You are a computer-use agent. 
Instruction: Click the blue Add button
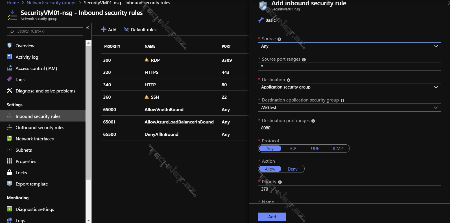click(x=272, y=217)
